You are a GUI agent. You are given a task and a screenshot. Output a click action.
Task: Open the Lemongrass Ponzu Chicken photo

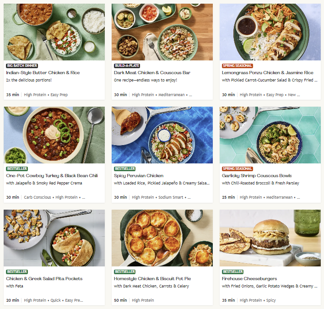(x=270, y=32)
